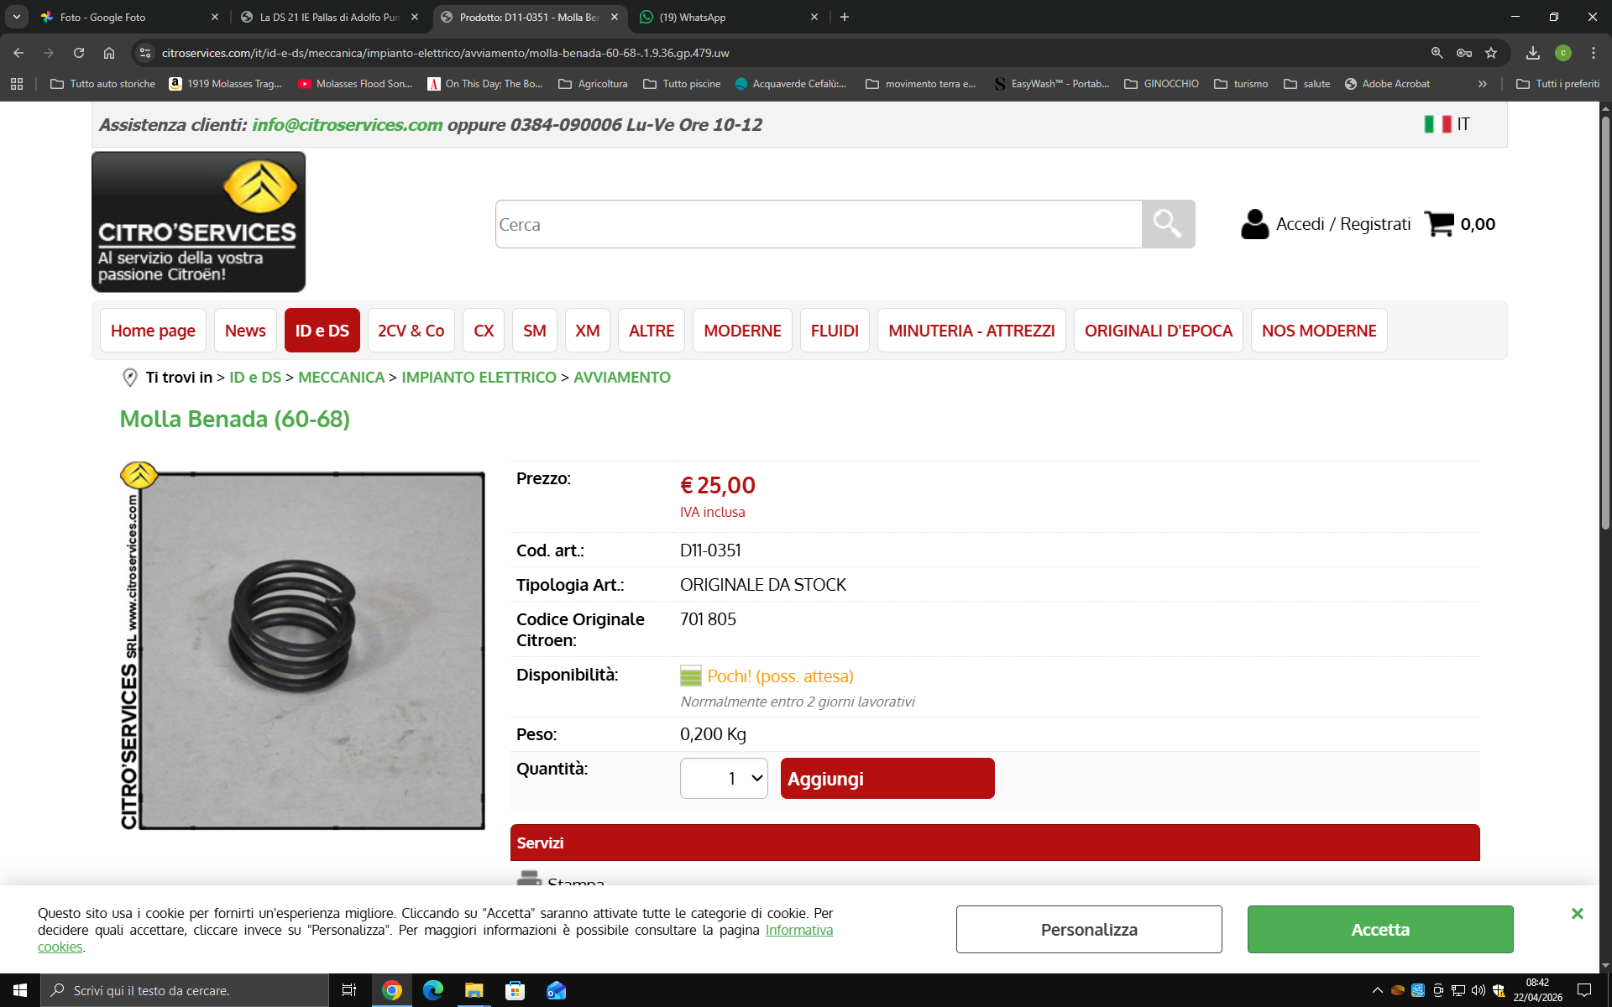Switch to the La DS 21 IE Pallas tab
1612x1007 pixels.
330,17
